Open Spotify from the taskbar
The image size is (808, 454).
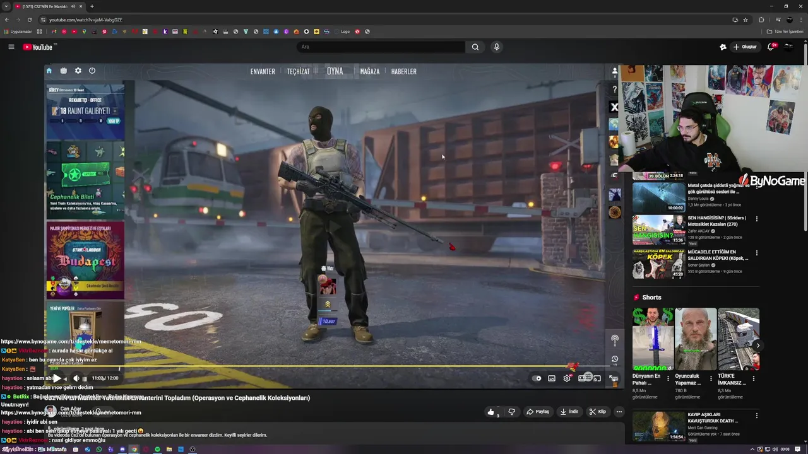[157, 450]
